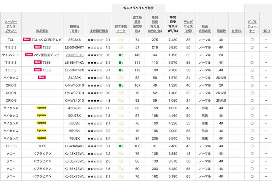Select model cell KJ-50X75WL
The image size is (272, 181).
(74, 161)
